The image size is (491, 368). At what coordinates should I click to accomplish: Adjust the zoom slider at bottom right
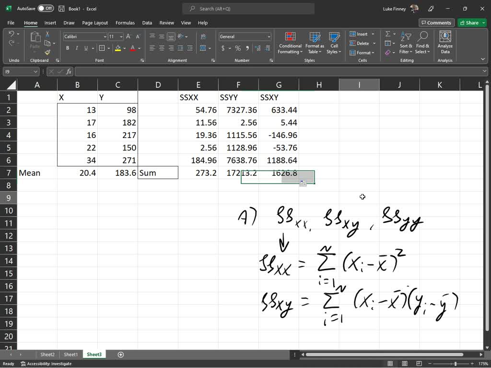tap(456, 363)
